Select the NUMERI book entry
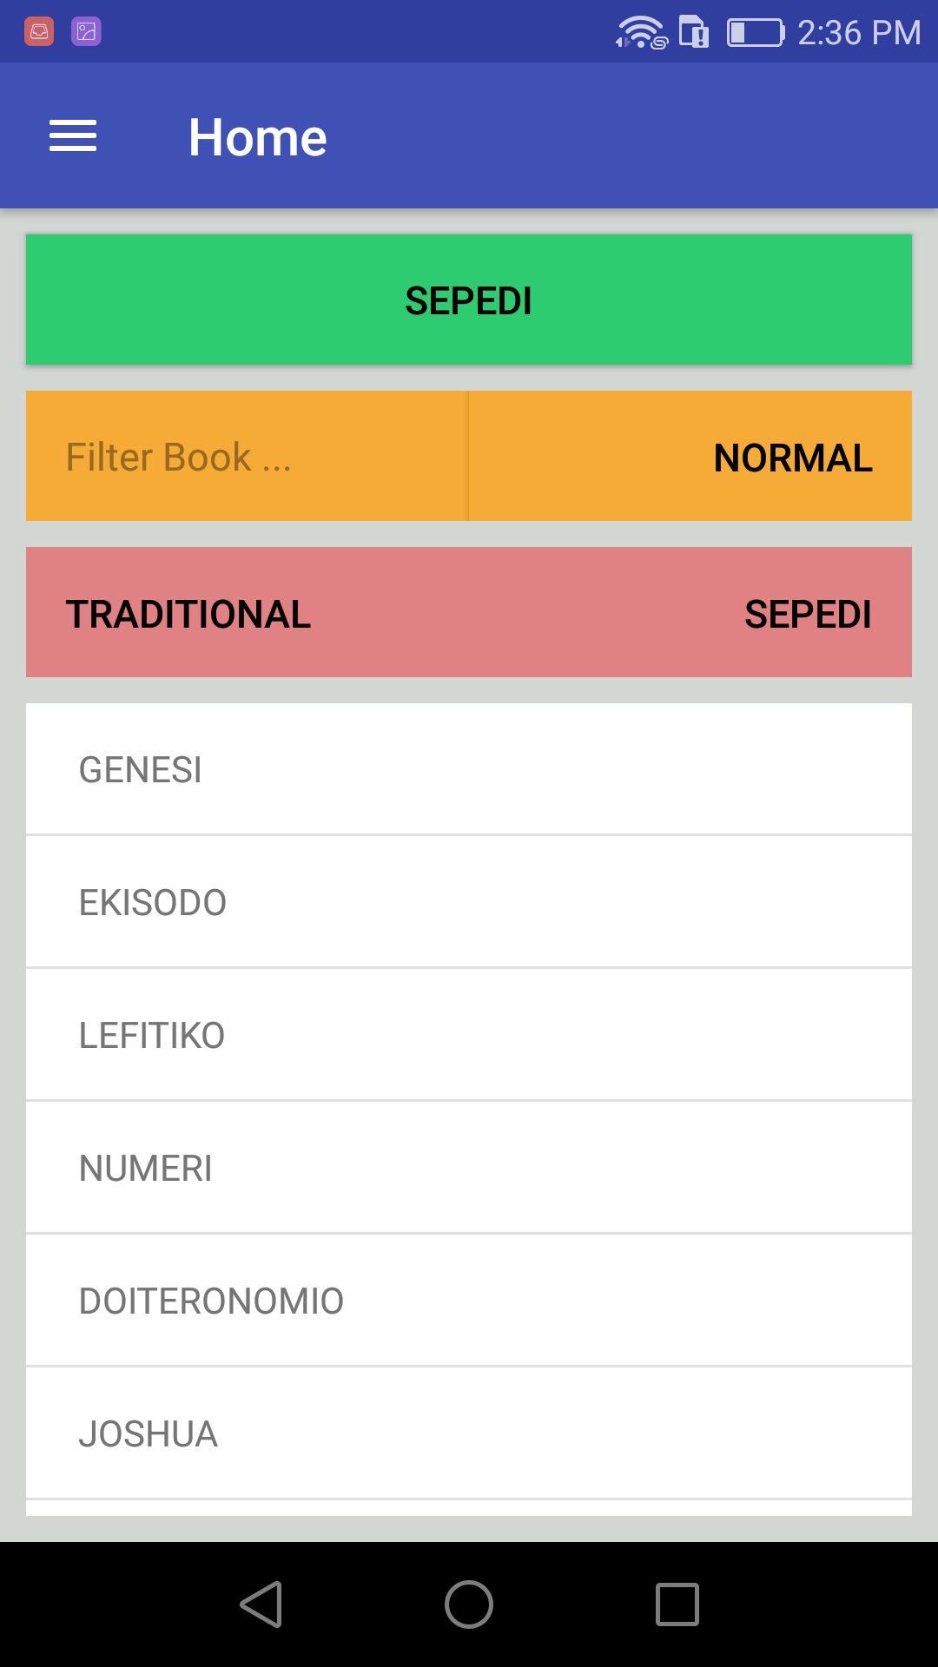Screen dimensions: 938x1667 point(469,1168)
